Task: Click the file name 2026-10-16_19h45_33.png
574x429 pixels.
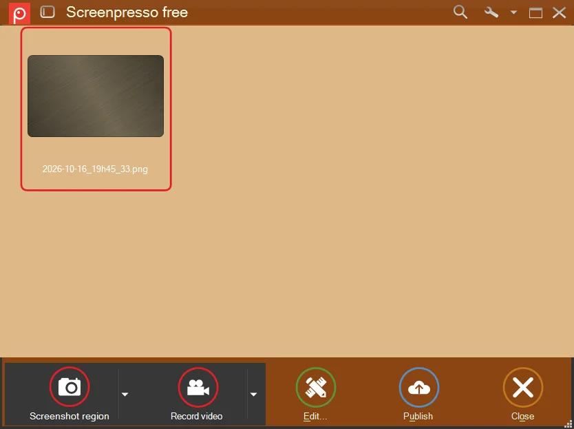Action: pyautogui.click(x=95, y=169)
